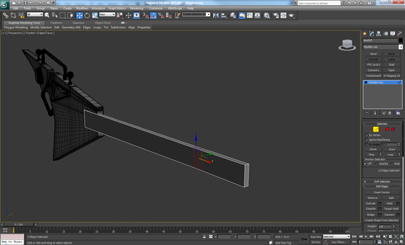This screenshot has height=245, width=405.
Task: Toggle the 3D Snaps icon
Action: tap(146, 15)
